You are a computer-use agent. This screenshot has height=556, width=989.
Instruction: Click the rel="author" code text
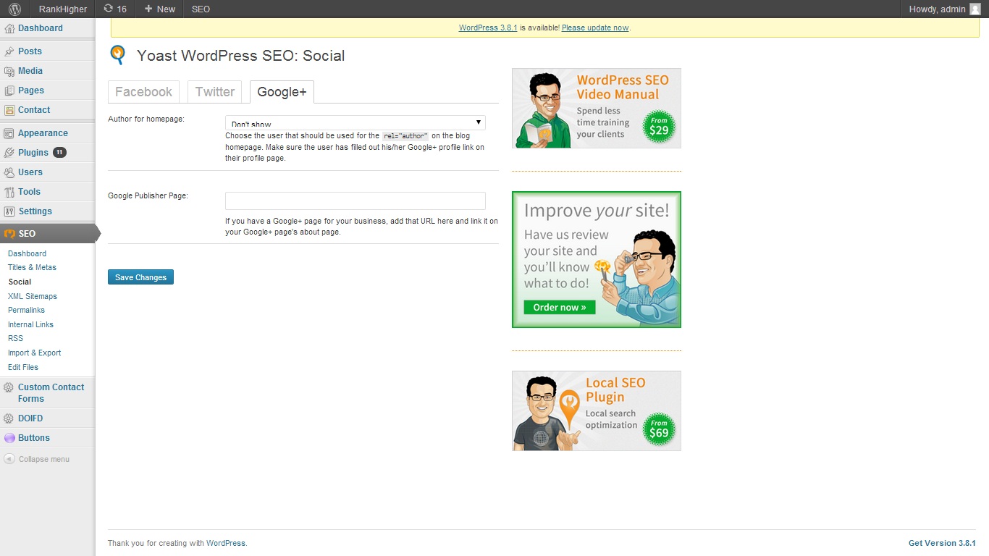coord(405,136)
